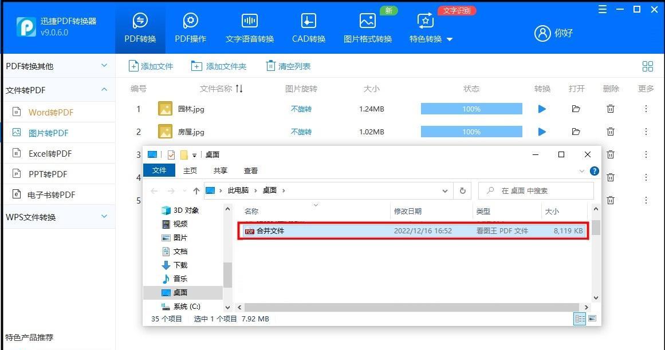Open recent locations dropdown in Explorer
This screenshot has height=350, width=665.
[184, 191]
